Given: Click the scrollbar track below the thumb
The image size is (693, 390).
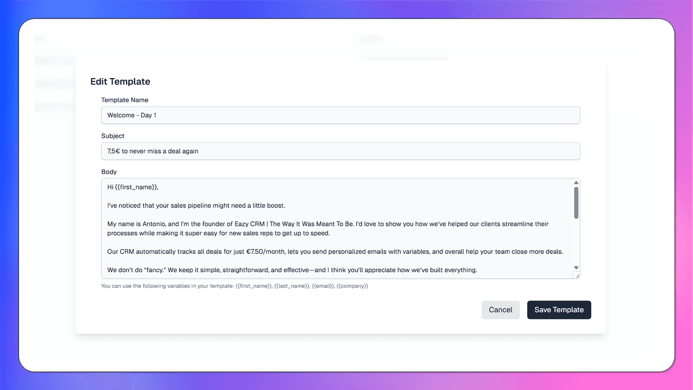Looking at the screenshot, I should tap(576, 243).
